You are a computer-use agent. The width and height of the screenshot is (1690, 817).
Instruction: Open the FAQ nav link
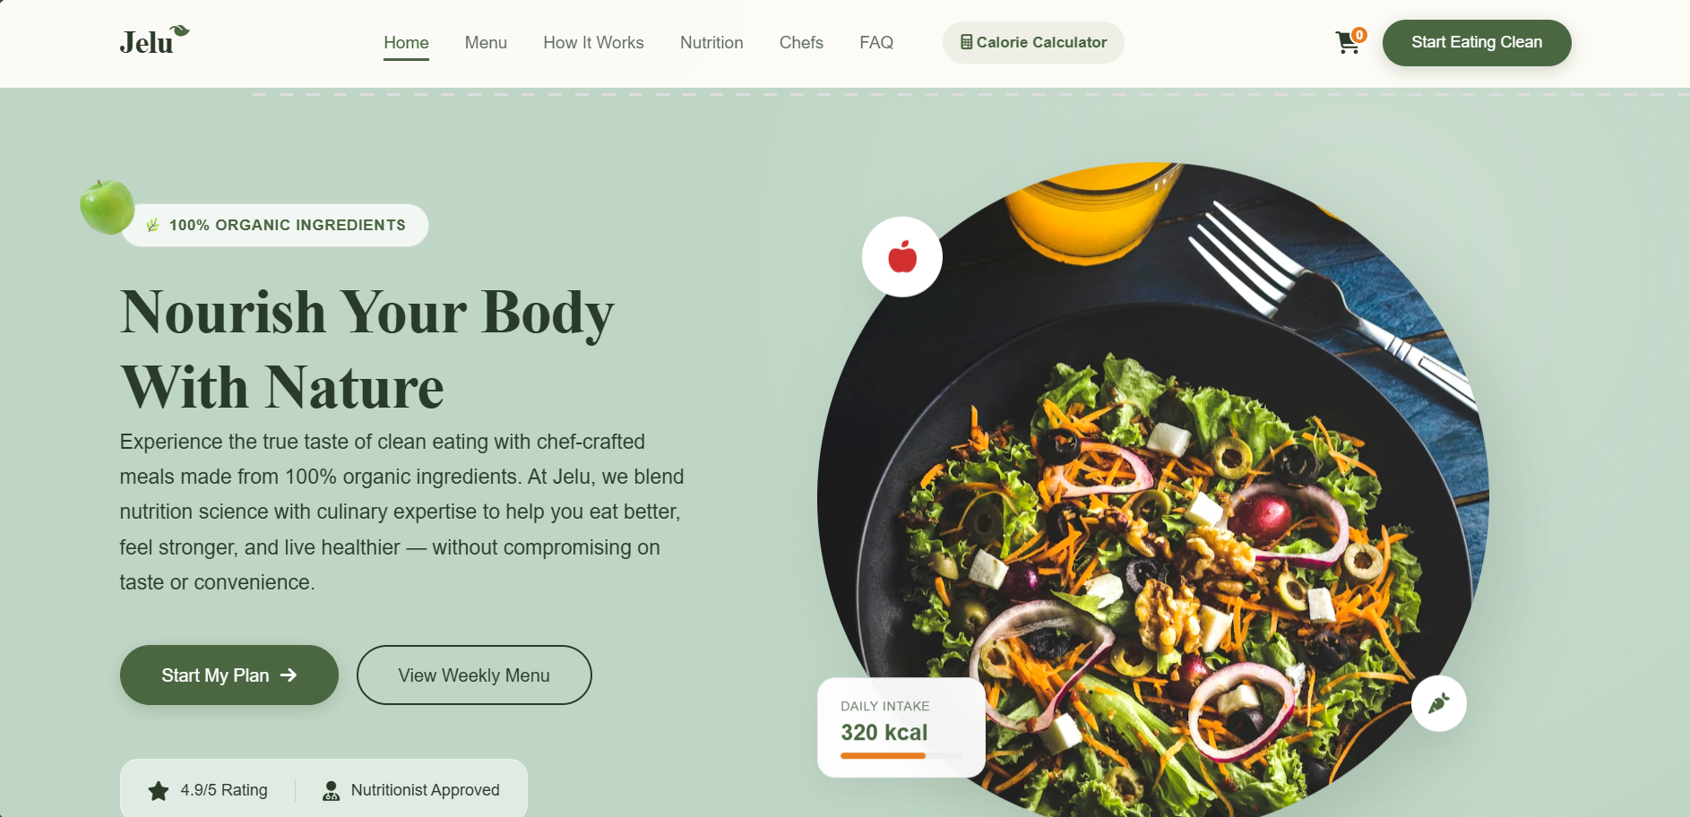(x=876, y=42)
